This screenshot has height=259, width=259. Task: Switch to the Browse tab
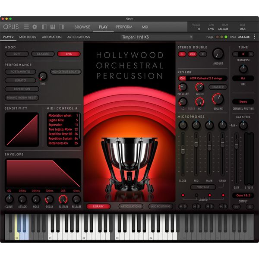[x=82, y=27]
